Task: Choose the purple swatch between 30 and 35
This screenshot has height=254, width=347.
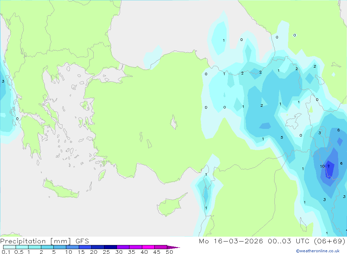Action: tap(123, 247)
